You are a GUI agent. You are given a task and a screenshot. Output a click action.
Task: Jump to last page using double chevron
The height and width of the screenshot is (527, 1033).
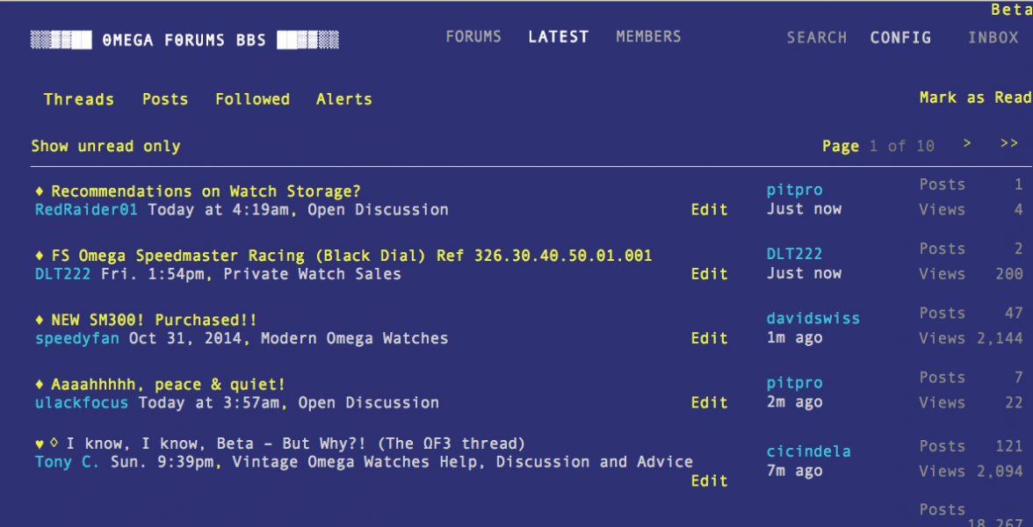pos(1008,143)
